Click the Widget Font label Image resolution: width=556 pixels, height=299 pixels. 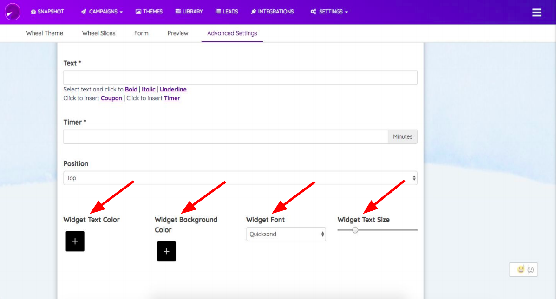coord(265,220)
